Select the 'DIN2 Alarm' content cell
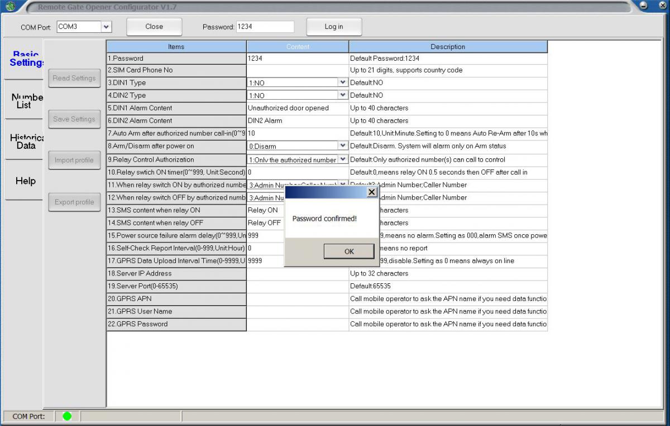The image size is (670, 426). pyautogui.click(x=298, y=120)
